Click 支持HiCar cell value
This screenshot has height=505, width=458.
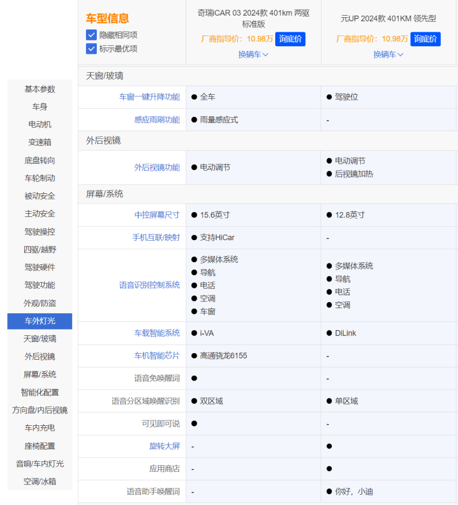pos(217,237)
